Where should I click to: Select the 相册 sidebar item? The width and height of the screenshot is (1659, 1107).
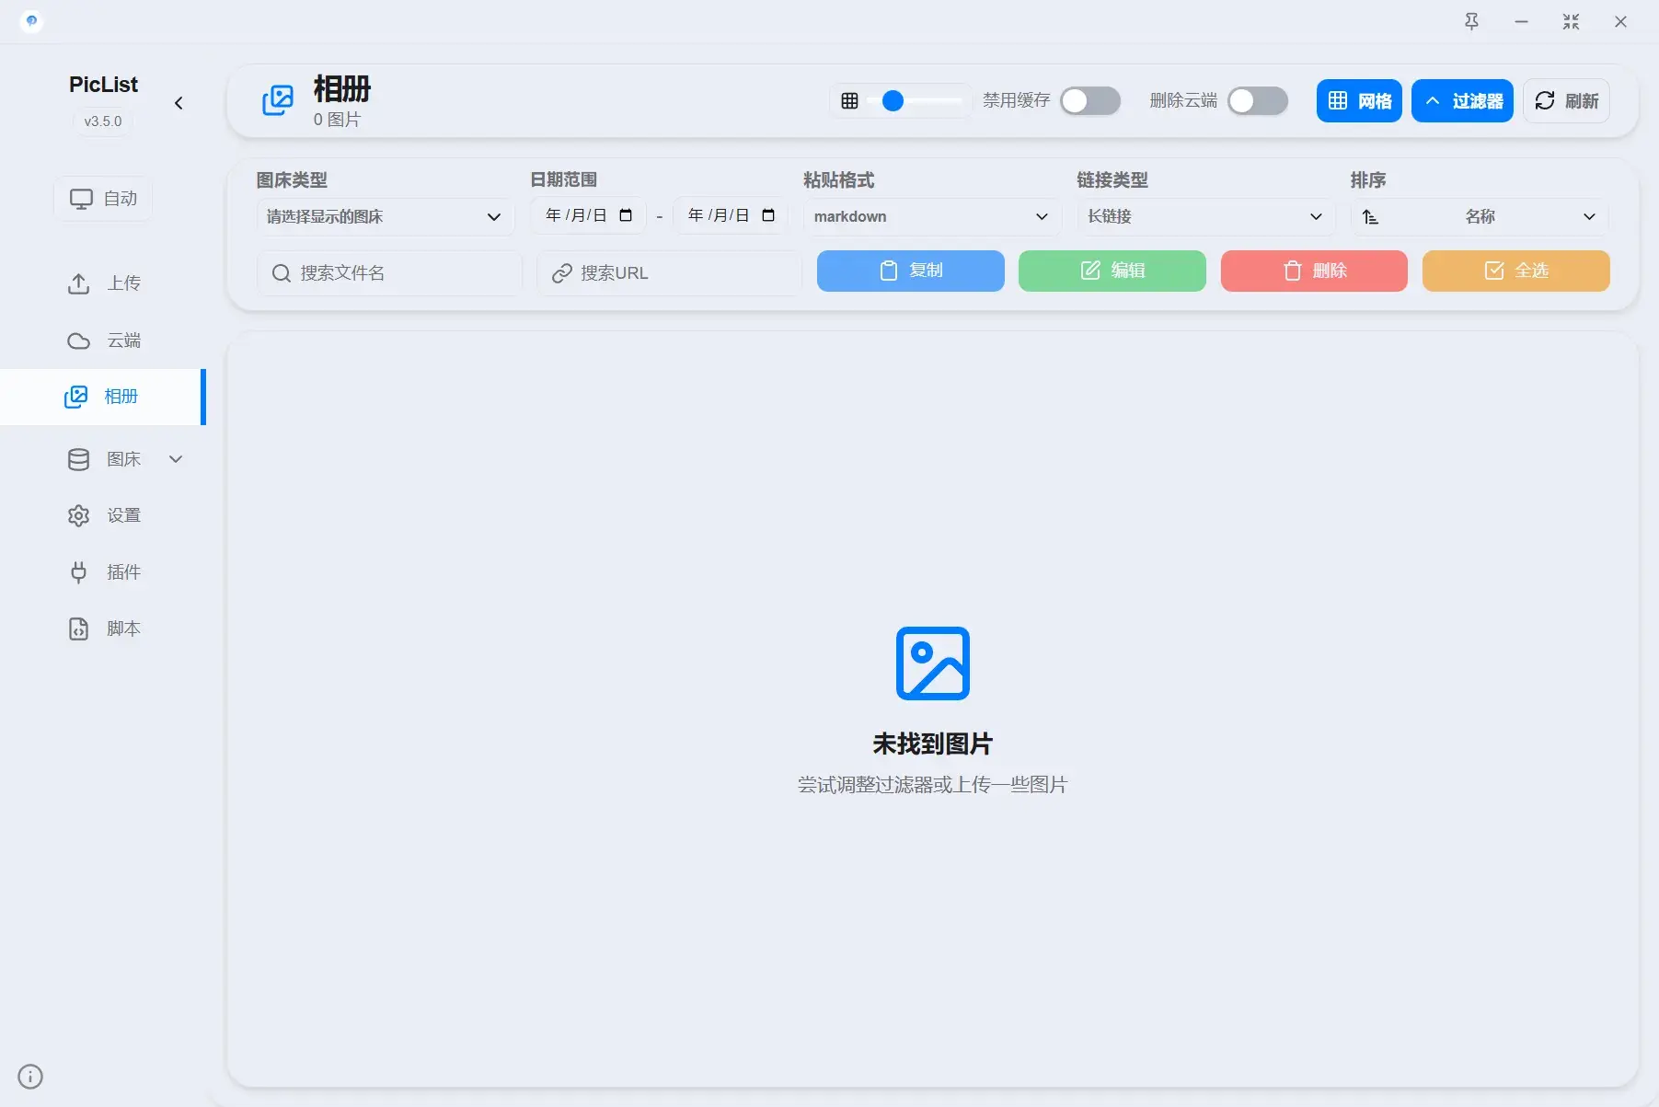tap(101, 397)
